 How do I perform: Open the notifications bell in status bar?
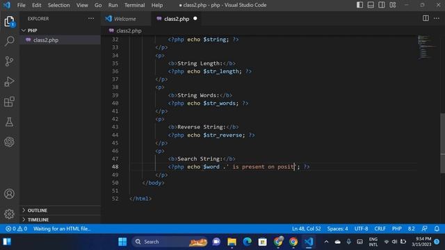tap(437, 228)
